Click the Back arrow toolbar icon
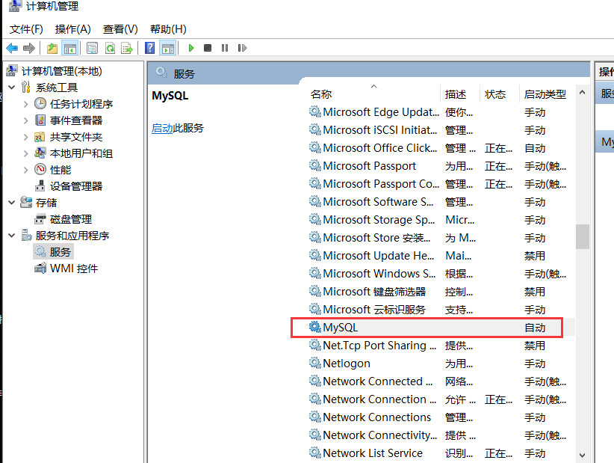Image resolution: width=614 pixels, height=463 pixels. [x=12, y=48]
